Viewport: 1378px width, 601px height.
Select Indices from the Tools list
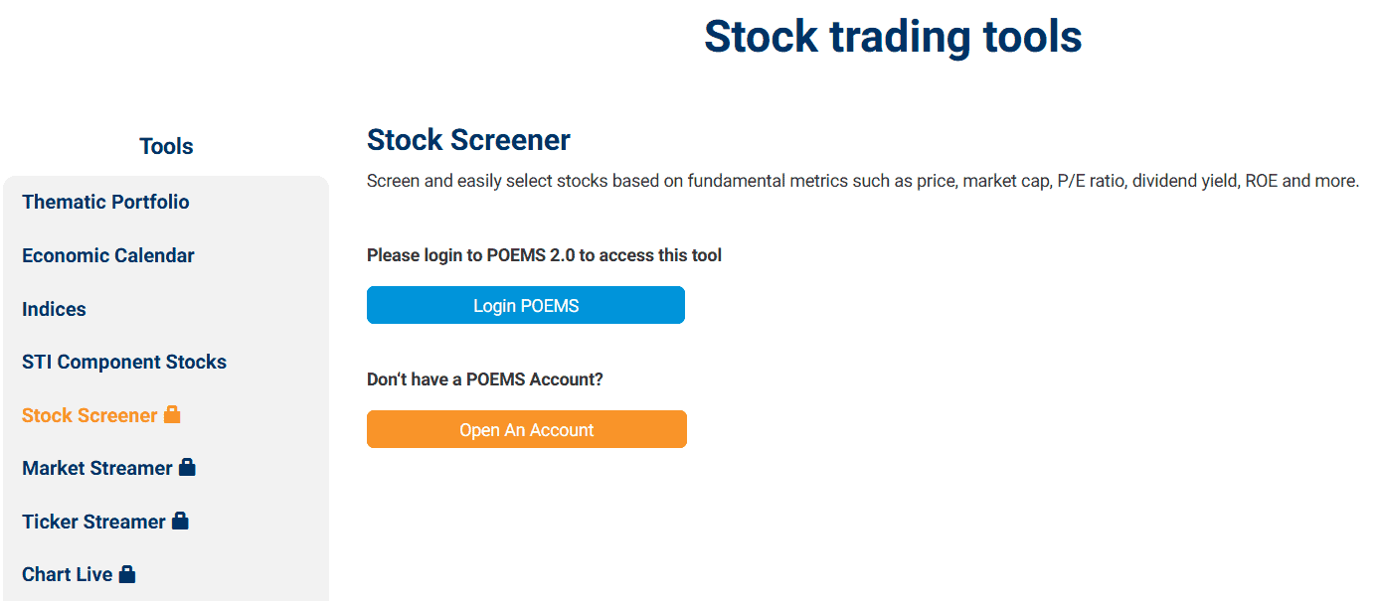click(x=54, y=308)
